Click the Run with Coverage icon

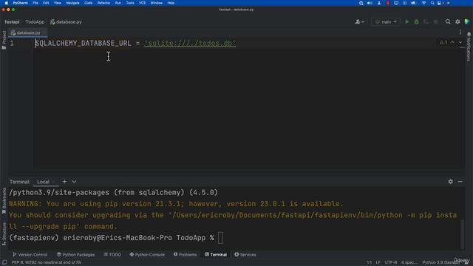(x=426, y=21)
